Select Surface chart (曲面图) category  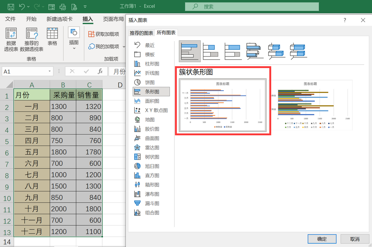point(151,138)
